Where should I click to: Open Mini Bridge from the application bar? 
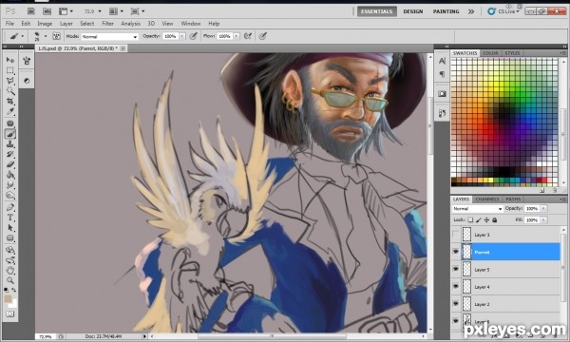click(47, 11)
